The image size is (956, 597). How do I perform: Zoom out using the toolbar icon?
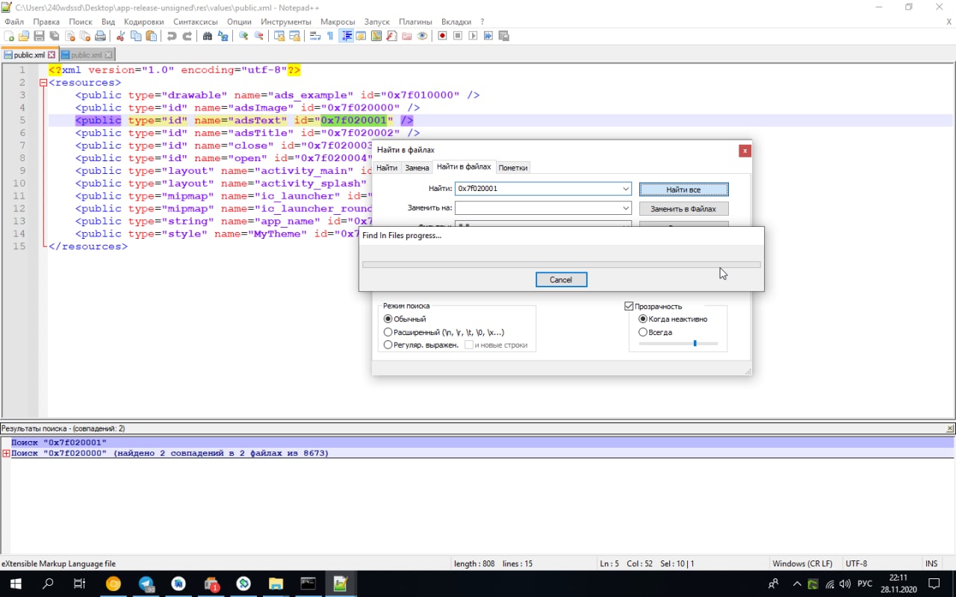point(258,36)
